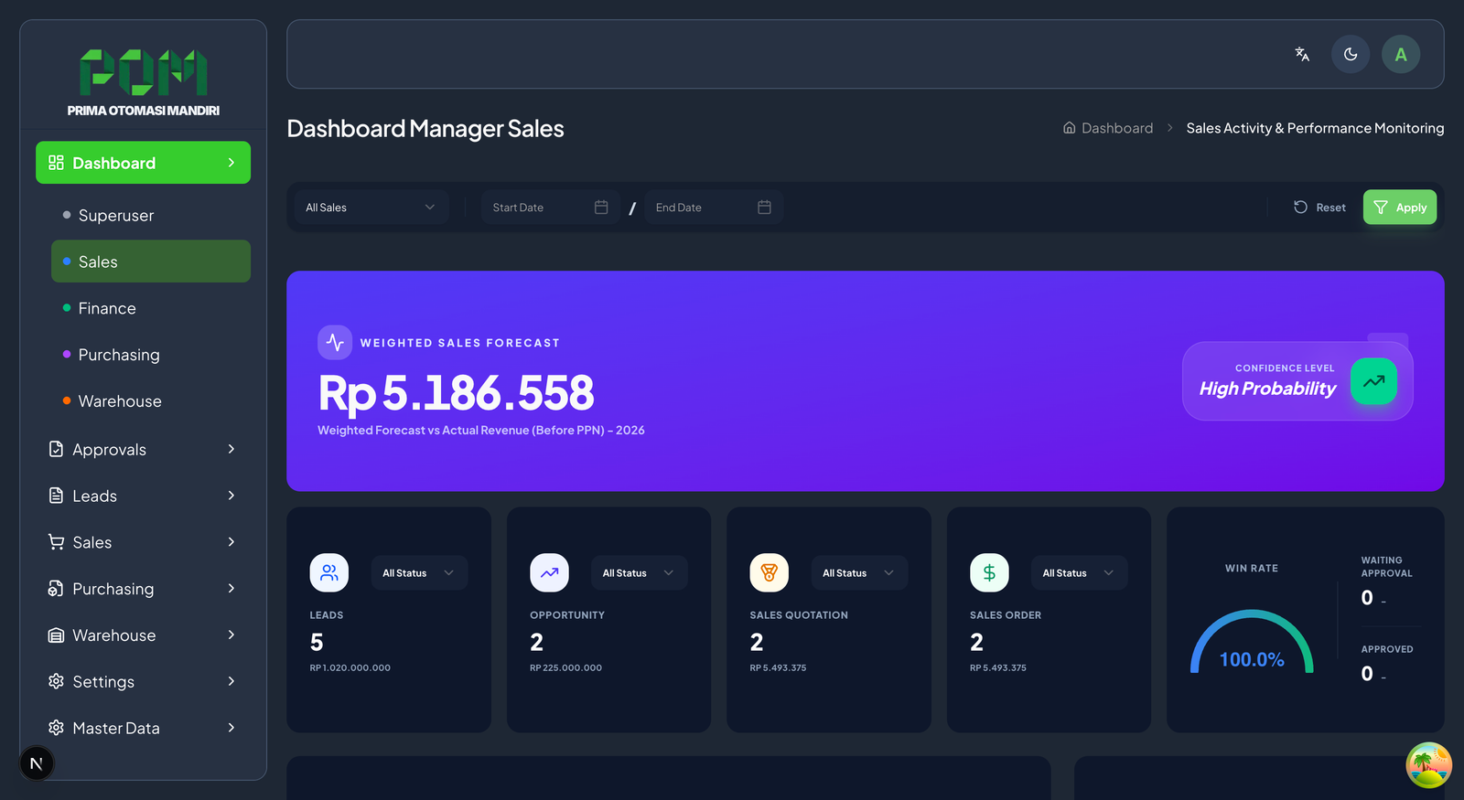Click the Next.js N badge icon
The height and width of the screenshot is (800, 1464).
tap(37, 763)
